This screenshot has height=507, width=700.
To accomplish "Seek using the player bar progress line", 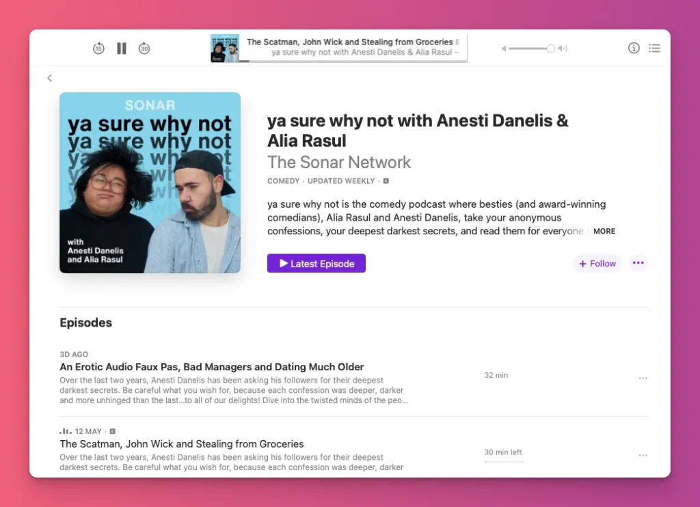I will (x=353, y=61).
